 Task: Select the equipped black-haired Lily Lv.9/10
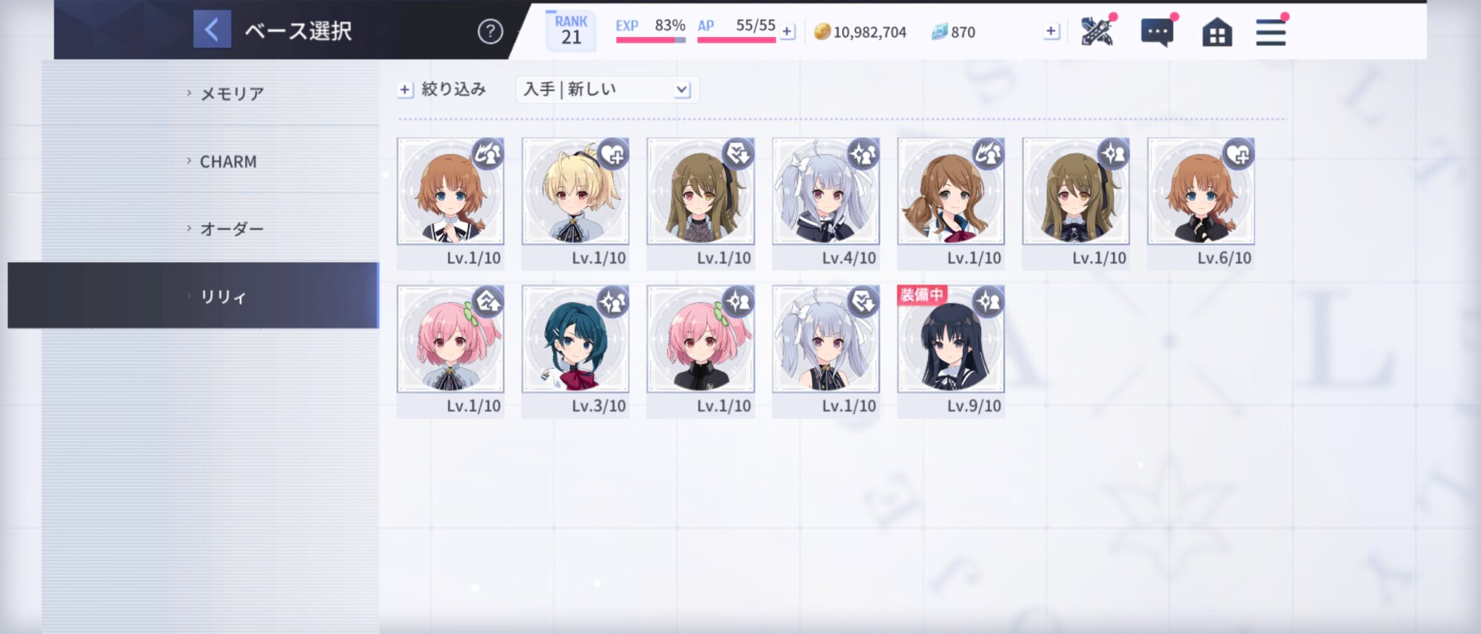951,350
